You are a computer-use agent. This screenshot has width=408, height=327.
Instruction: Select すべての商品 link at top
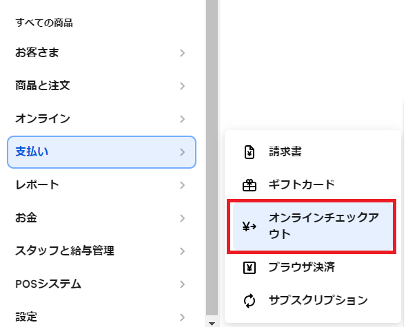(44, 23)
